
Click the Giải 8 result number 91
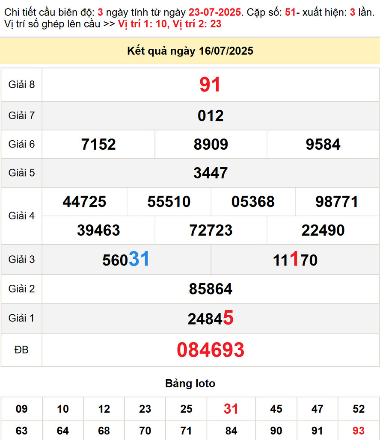pos(210,85)
